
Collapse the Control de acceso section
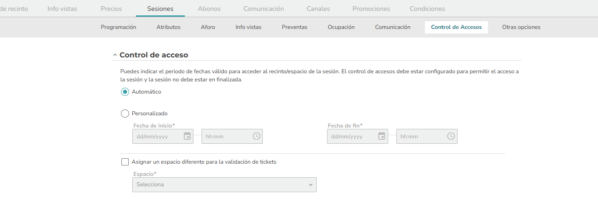click(115, 55)
